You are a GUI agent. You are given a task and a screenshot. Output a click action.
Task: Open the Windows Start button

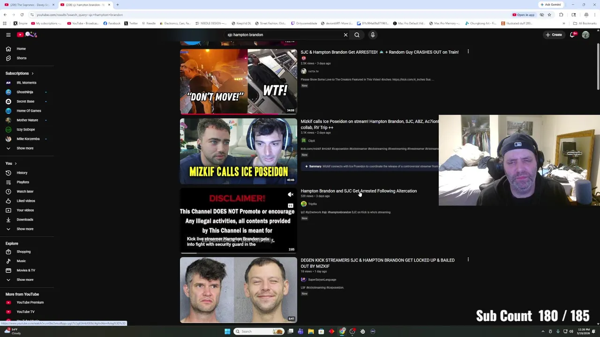click(x=227, y=331)
